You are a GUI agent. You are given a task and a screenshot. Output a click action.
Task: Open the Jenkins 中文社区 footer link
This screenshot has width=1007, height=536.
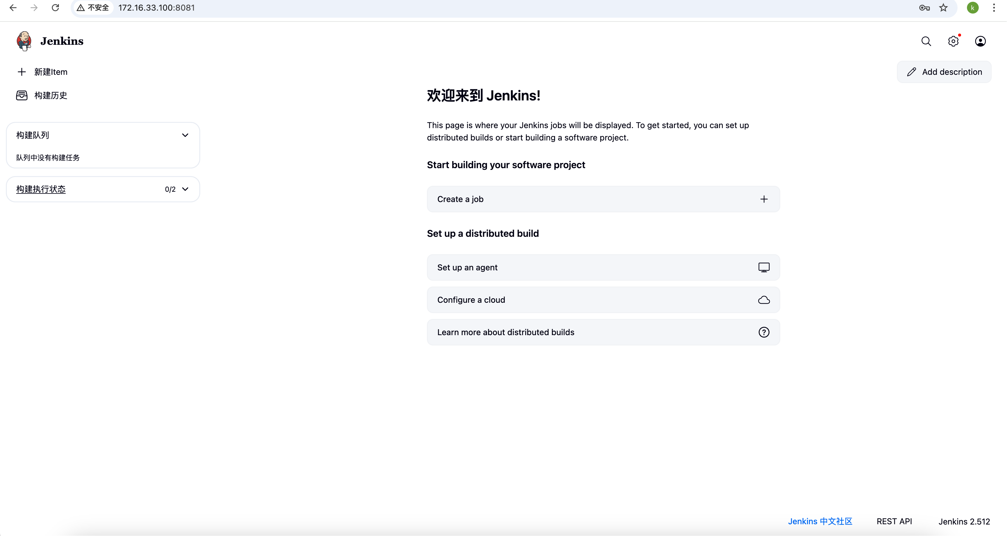820,522
